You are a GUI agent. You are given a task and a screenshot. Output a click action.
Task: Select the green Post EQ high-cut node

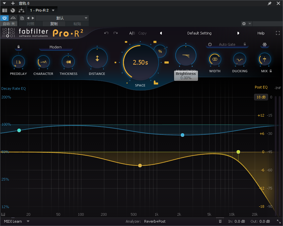point(238,152)
